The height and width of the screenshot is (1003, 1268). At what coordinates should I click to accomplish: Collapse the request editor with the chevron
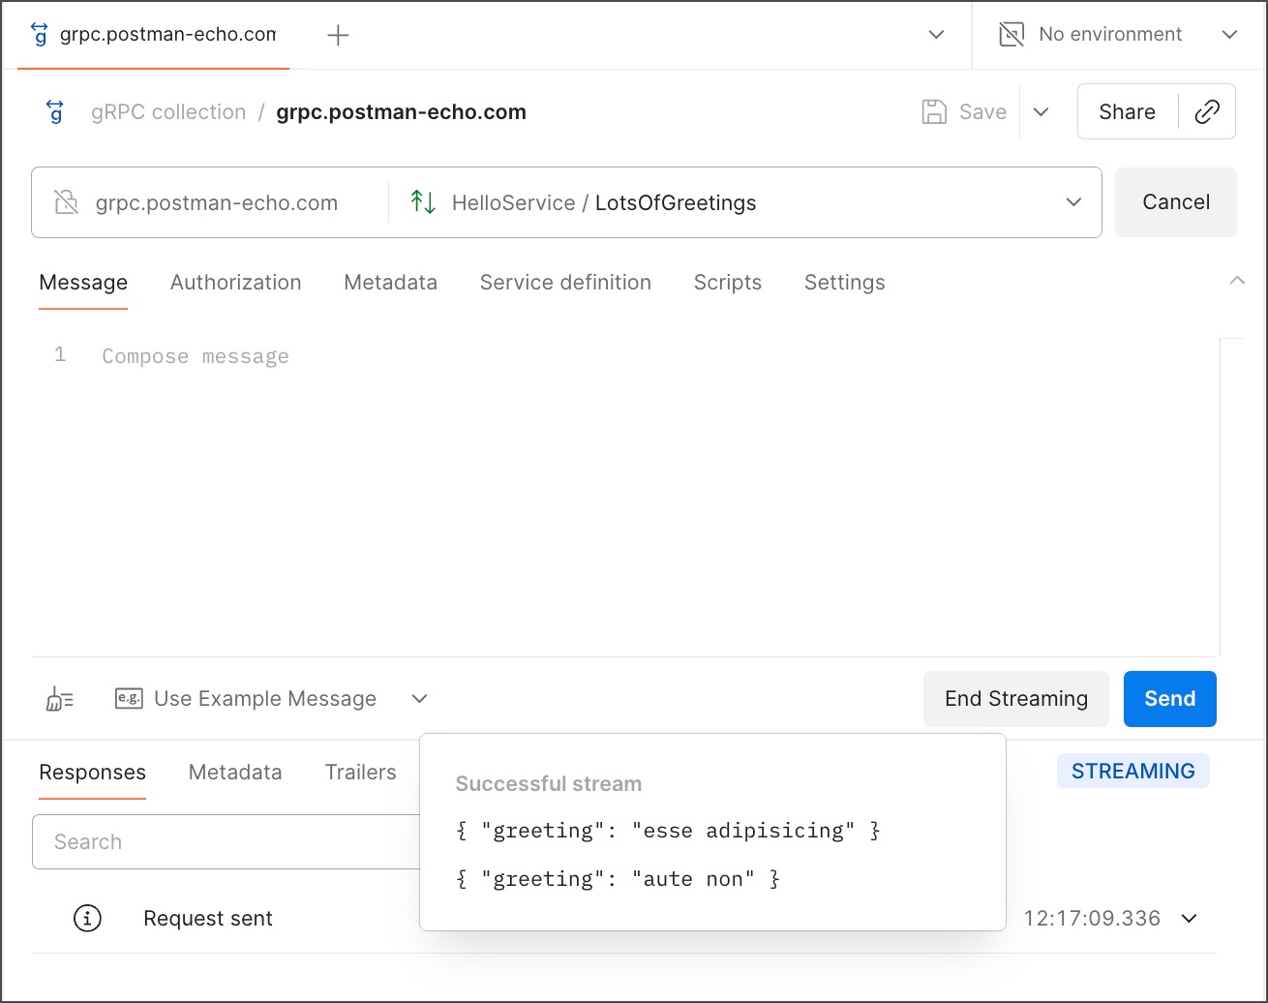(x=1237, y=281)
